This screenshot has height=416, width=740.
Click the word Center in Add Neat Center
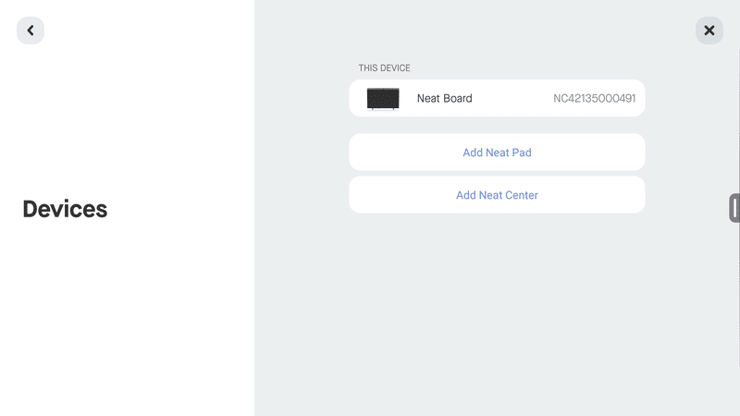[522, 195]
